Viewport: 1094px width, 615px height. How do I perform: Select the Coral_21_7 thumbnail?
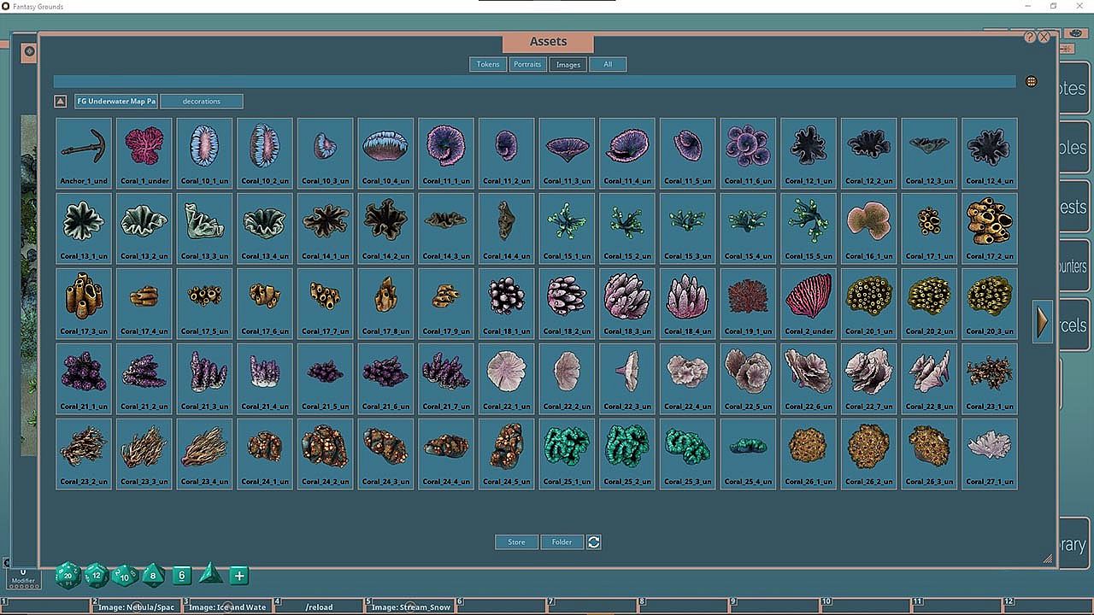point(446,378)
